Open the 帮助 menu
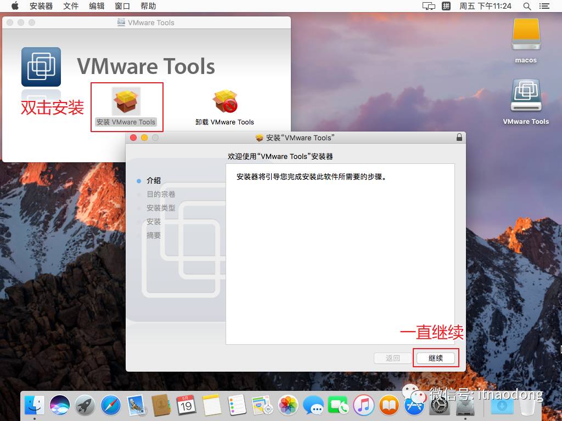Screen dimensions: 562x421 coord(148,5)
